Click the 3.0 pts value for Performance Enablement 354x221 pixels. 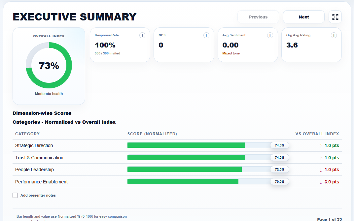[332, 182]
